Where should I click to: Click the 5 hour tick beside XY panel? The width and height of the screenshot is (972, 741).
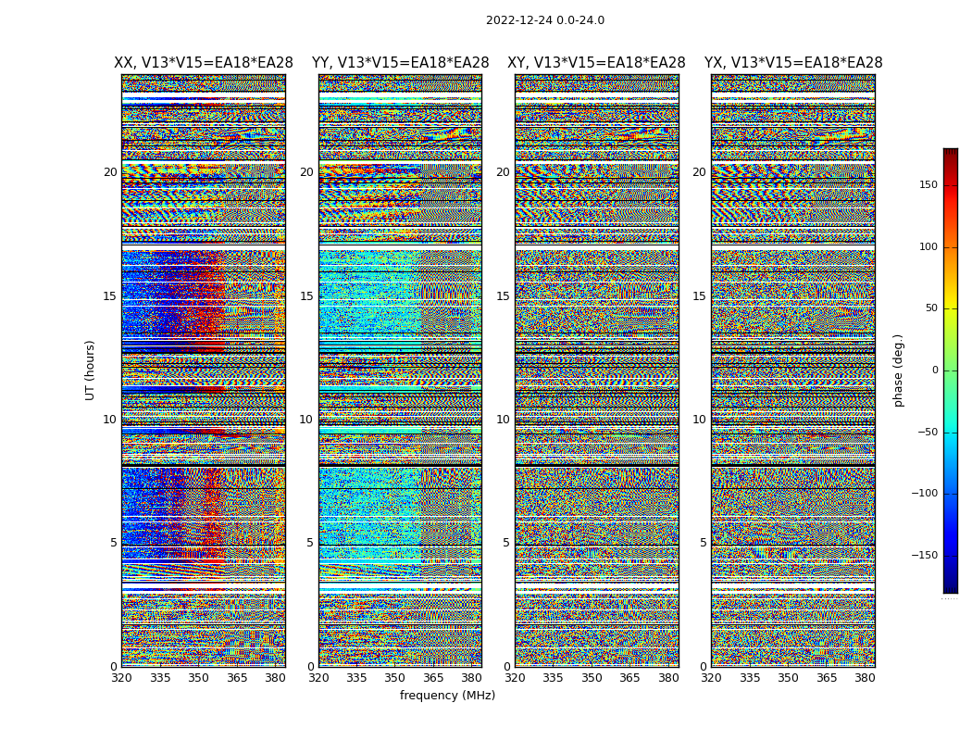pyautogui.click(x=506, y=543)
